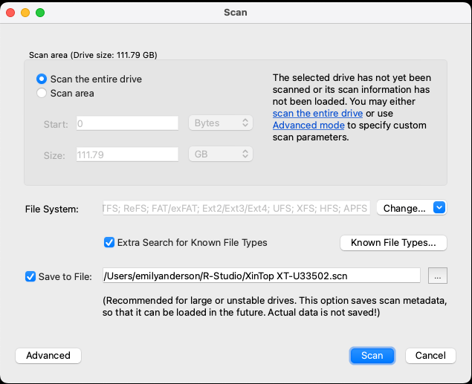Click the Size input field showing 111.79
The image size is (472, 384).
[x=127, y=154]
